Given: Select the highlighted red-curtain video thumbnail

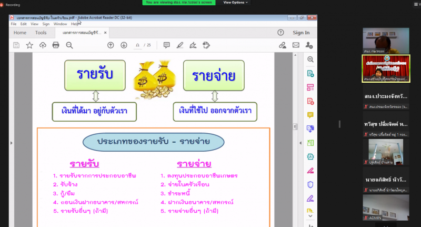Looking at the screenshot, I should 386,68.
